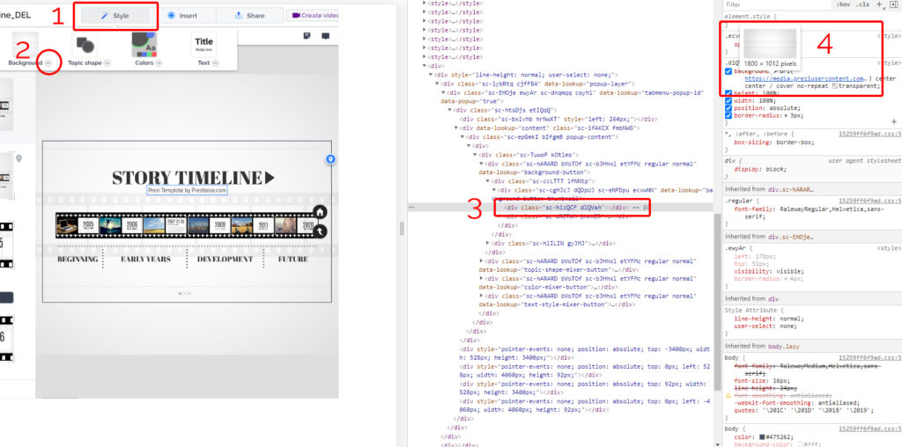902x447 pixels.
Task: Open the media.preziusercontent.com URL link
Action: [x=806, y=78]
